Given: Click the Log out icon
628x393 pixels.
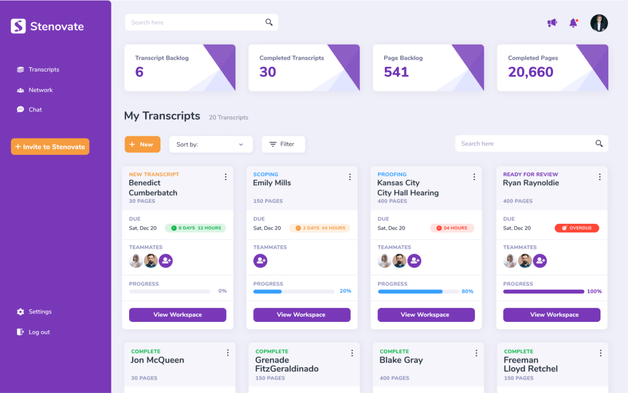Looking at the screenshot, I should (x=20, y=332).
